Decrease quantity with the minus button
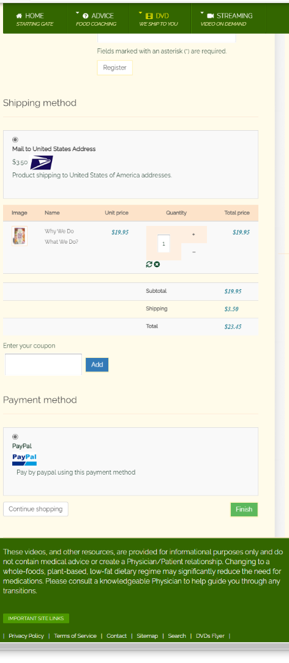Screen dimensions: 289x663 [193, 252]
